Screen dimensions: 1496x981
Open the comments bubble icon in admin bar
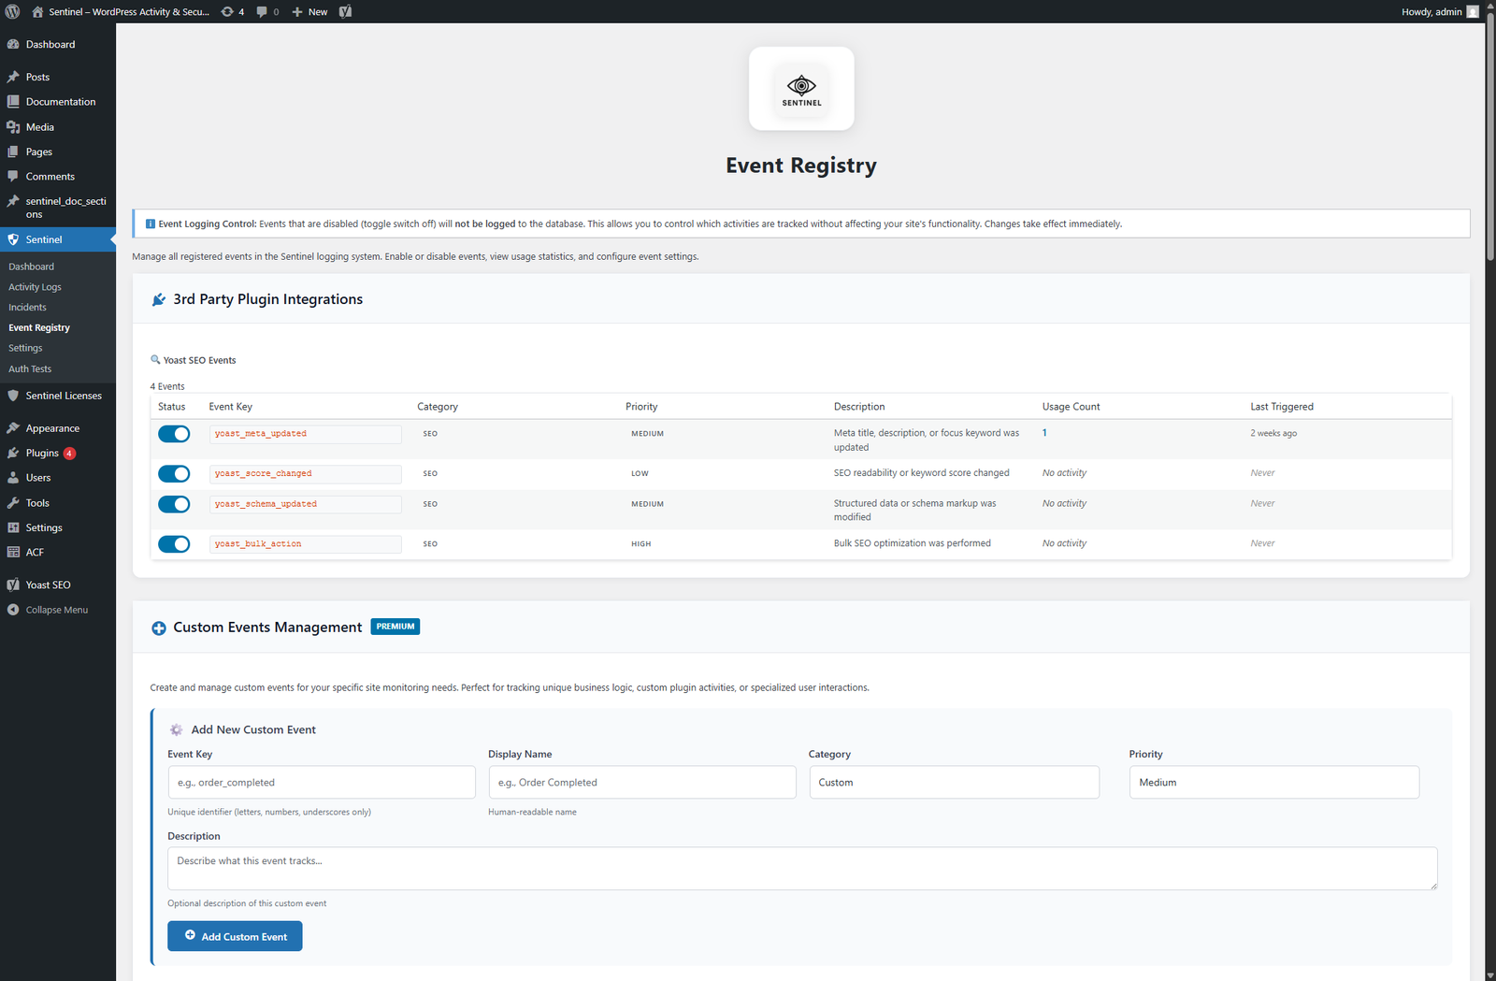(267, 12)
